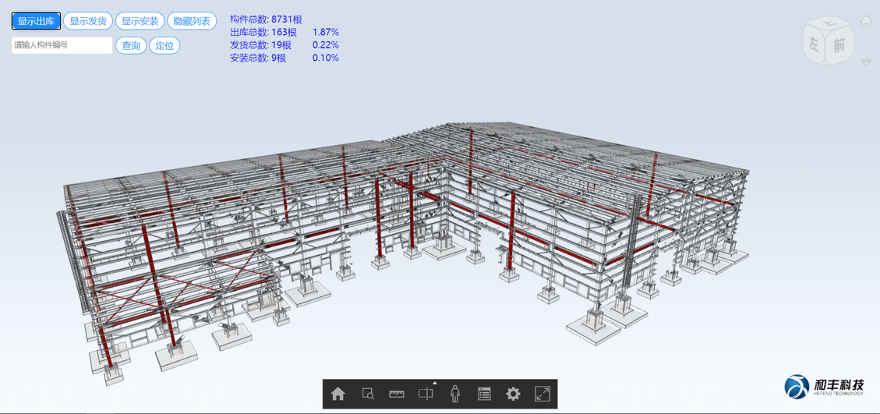Viewport: 880px width, 414px height.
Task: Toggle fullscreen mode
Action: (x=542, y=394)
